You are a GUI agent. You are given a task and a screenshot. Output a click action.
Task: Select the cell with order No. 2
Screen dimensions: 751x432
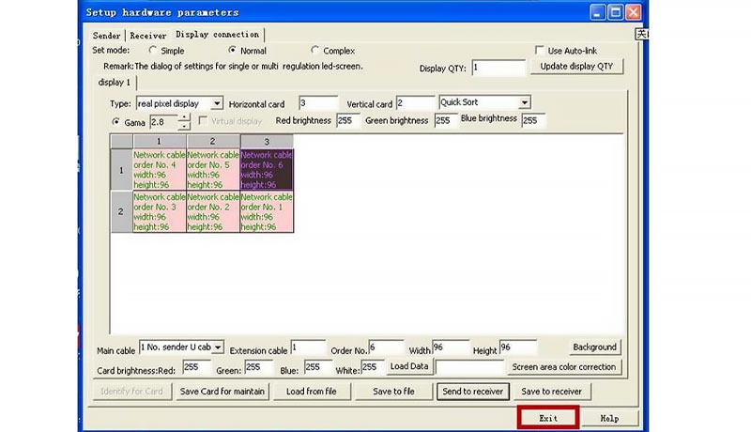click(x=213, y=211)
